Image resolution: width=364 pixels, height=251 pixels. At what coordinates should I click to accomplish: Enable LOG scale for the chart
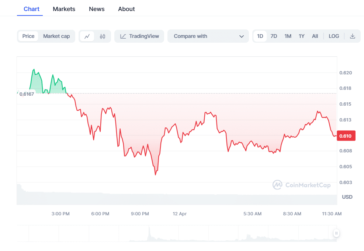coord(334,36)
